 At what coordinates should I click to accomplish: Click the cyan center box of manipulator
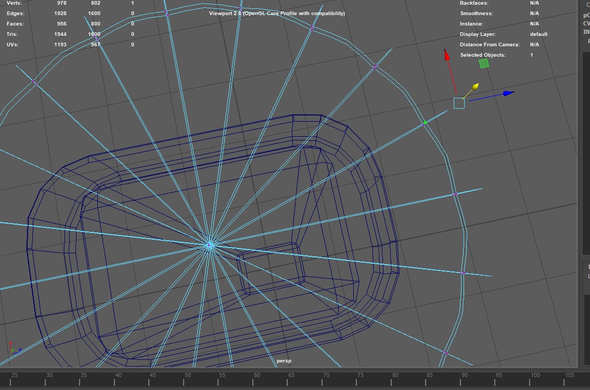(x=459, y=103)
